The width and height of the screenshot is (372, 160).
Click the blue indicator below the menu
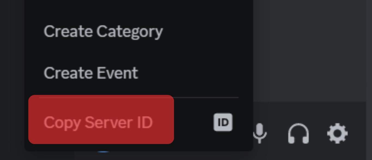(x=103, y=151)
